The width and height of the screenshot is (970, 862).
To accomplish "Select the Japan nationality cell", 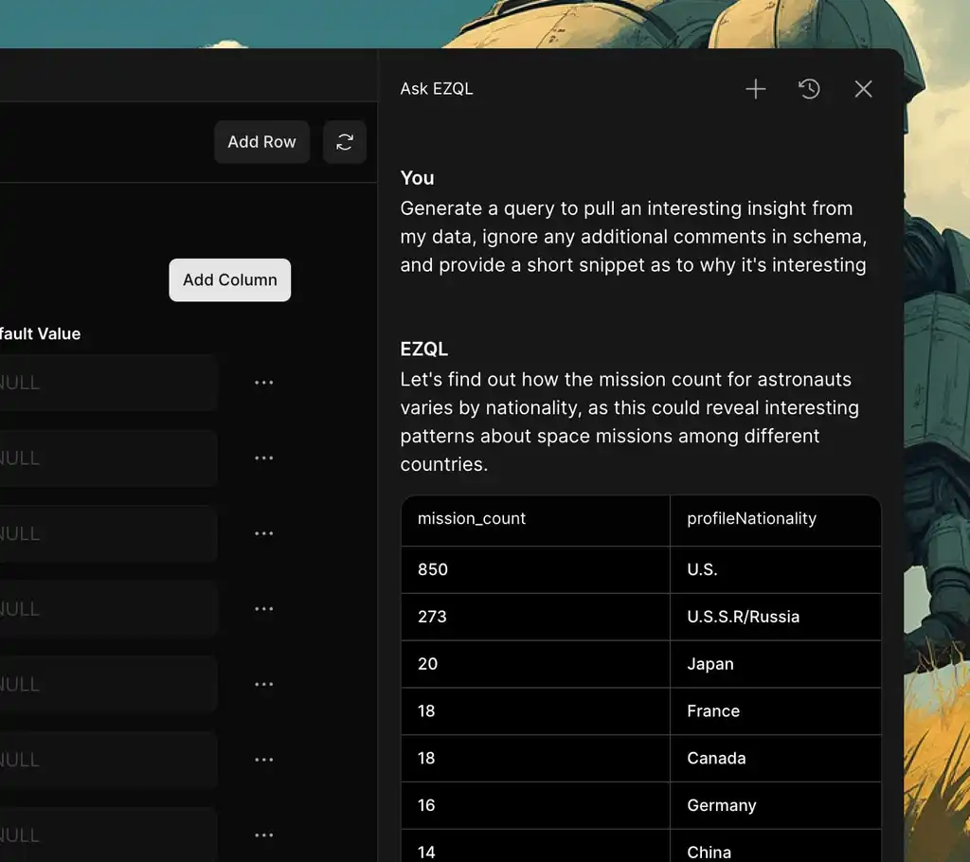I will point(775,664).
